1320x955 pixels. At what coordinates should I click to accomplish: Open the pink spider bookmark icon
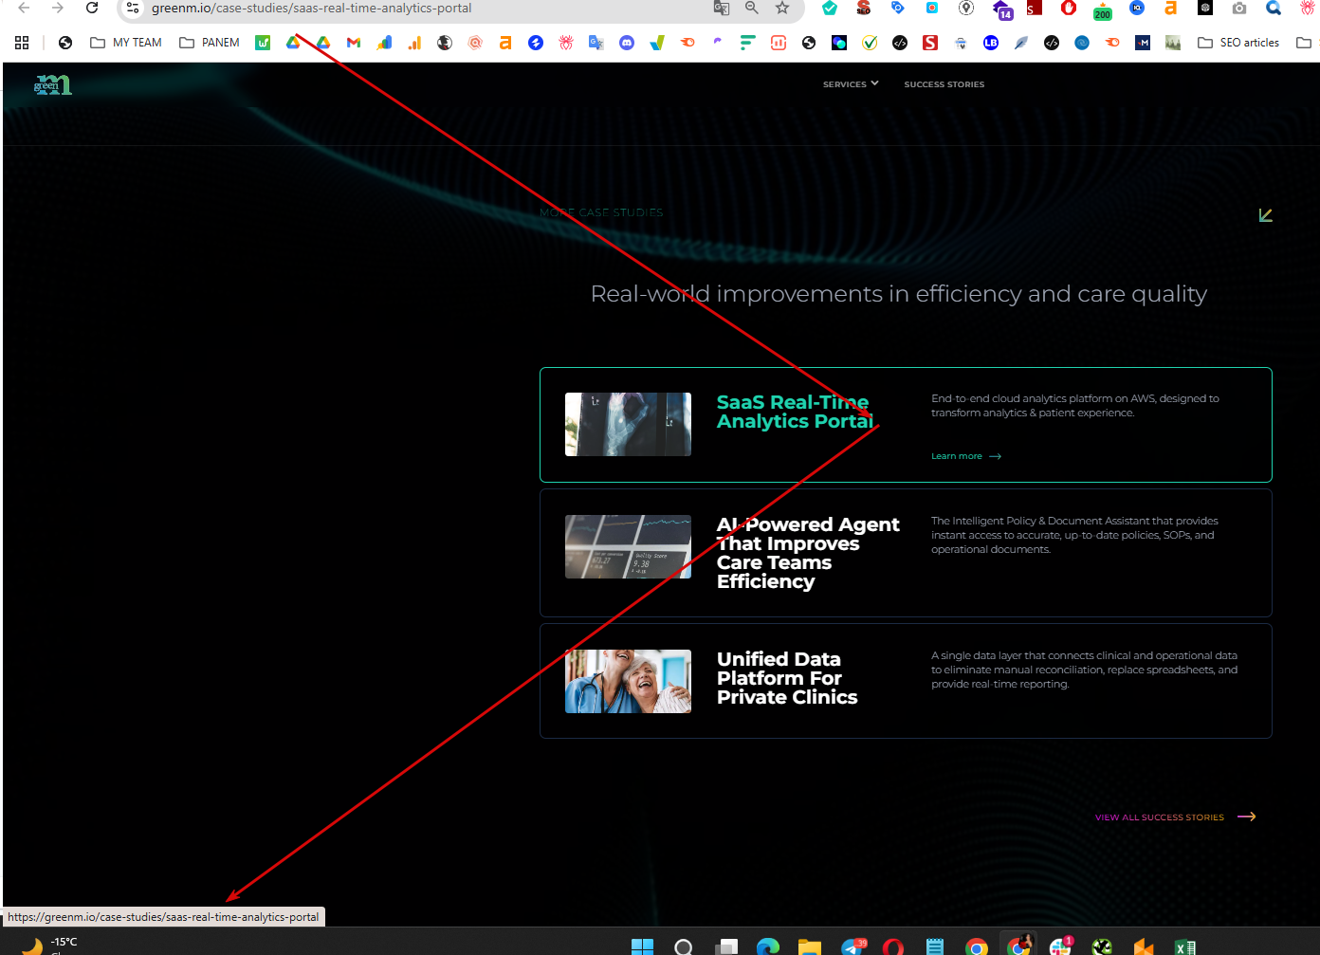[x=566, y=43]
